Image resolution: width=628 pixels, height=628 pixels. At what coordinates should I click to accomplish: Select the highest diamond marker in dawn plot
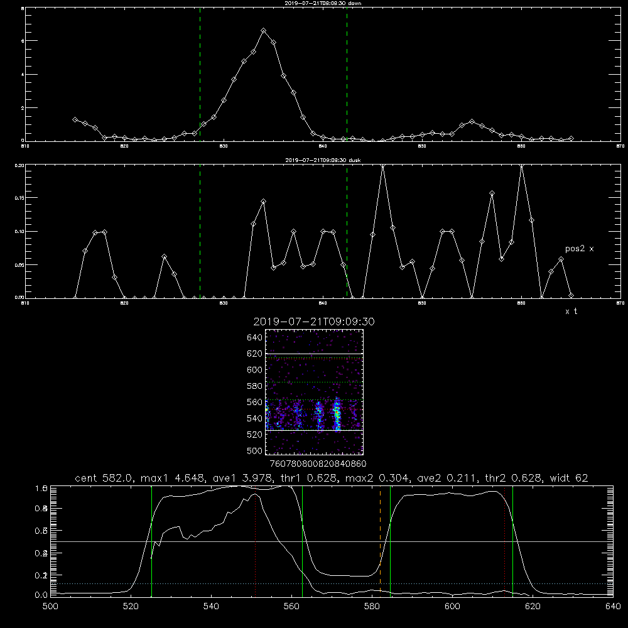tap(264, 30)
